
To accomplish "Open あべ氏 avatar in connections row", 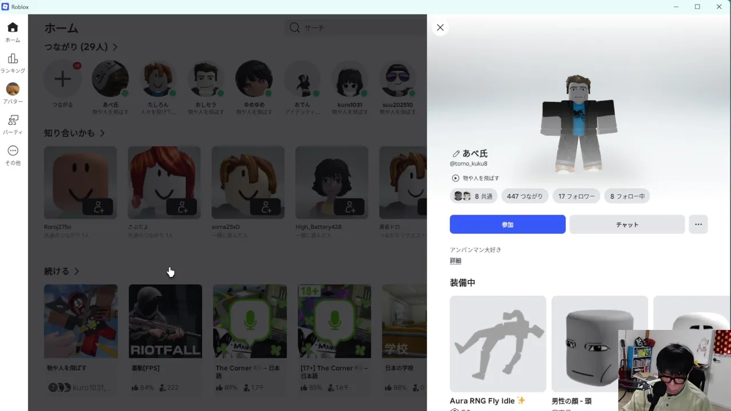I will point(110,79).
